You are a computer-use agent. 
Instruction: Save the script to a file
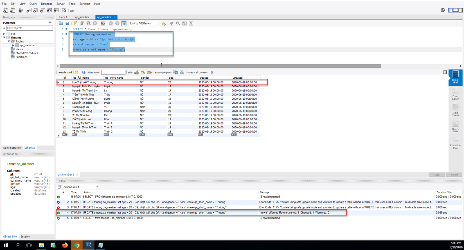[67, 23]
